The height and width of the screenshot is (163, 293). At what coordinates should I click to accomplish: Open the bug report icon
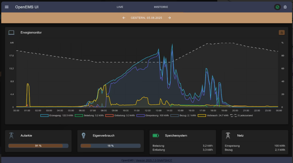point(285,7)
